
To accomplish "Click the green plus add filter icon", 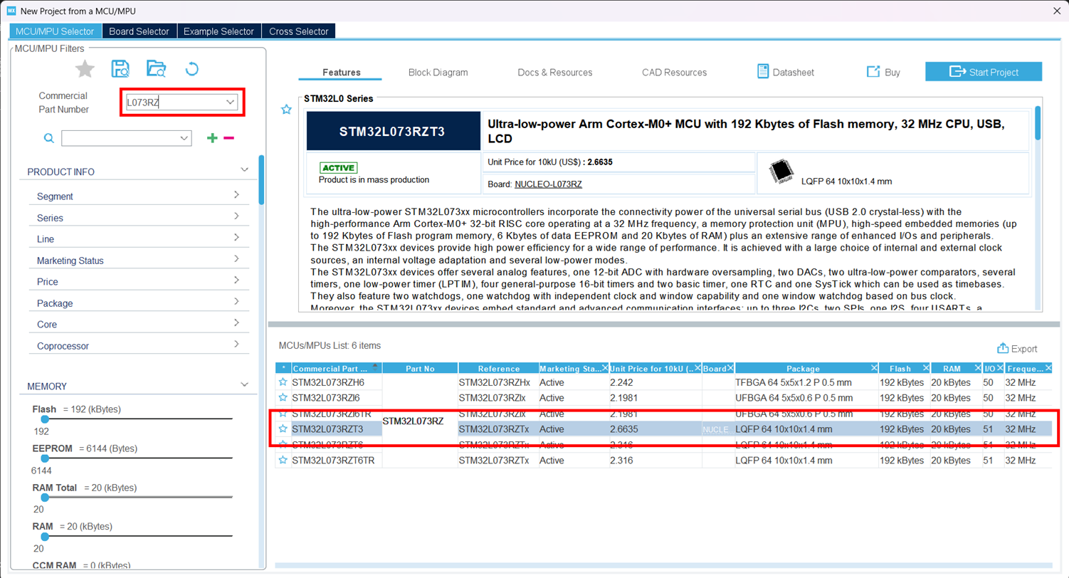I will pos(212,138).
